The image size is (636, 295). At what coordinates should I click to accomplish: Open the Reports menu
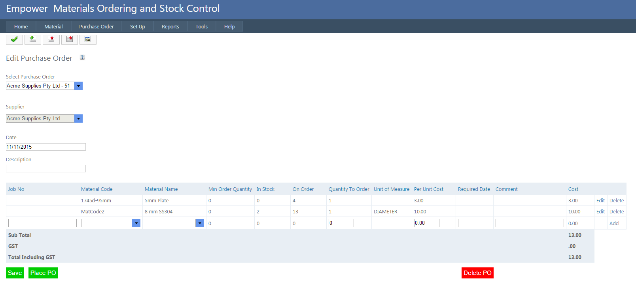(x=170, y=27)
